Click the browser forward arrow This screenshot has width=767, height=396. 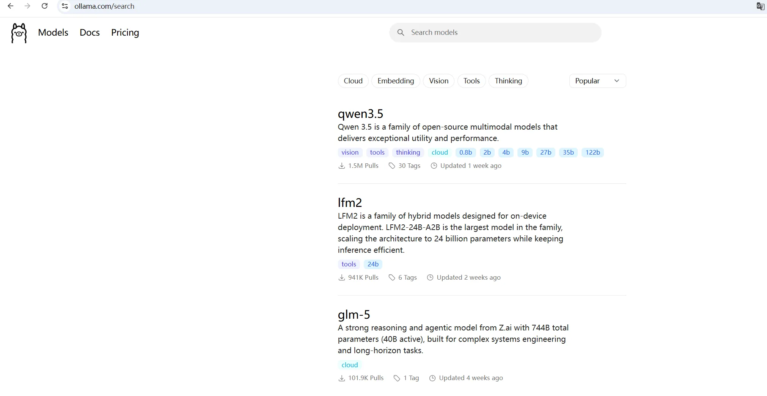pyautogui.click(x=27, y=6)
